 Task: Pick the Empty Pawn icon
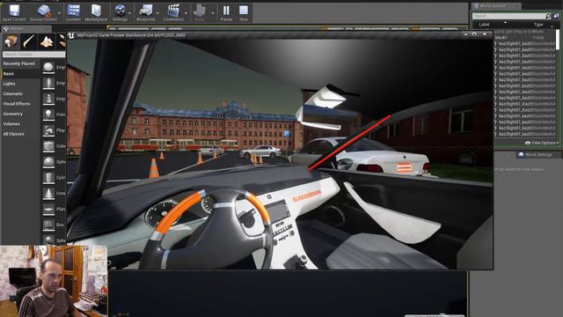point(48,99)
